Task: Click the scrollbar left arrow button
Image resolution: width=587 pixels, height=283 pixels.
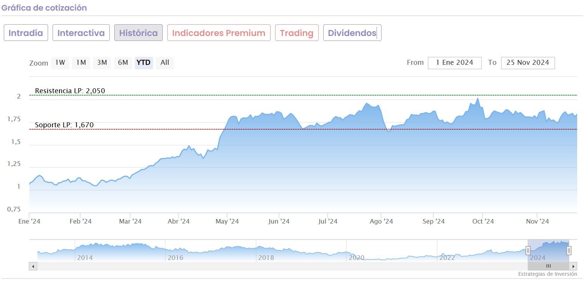Action: pos(33,266)
